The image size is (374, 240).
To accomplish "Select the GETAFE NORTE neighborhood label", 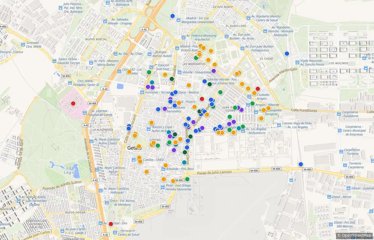I will (x=223, y=7).
